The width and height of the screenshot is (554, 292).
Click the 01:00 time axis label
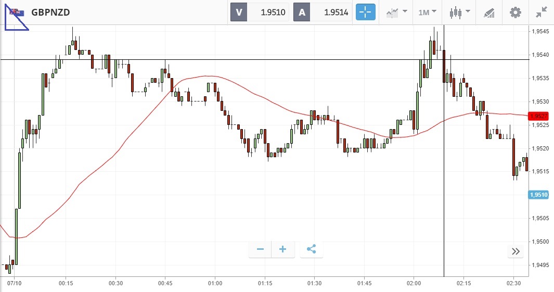click(x=215, y=283)
